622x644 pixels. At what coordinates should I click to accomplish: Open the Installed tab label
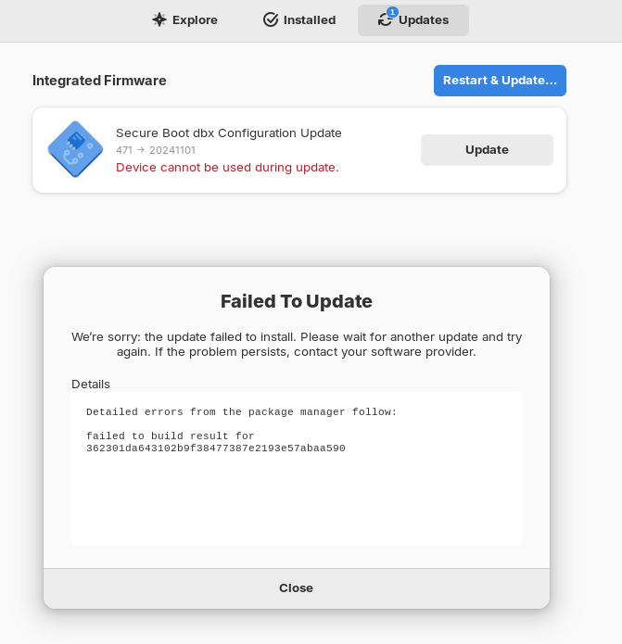tap(310, 19)
